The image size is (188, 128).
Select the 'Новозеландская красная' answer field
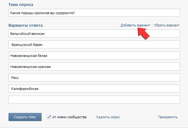point(94,67)
